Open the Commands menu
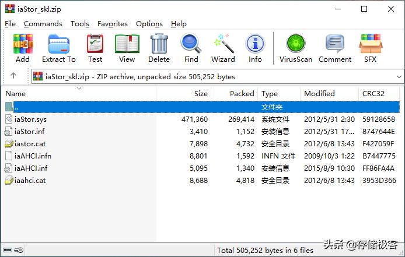This screenshot has height=257, width=405. (43, 24)
